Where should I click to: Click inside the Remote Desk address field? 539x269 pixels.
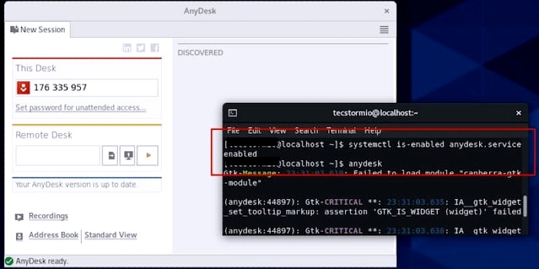click(x=57, y=155)
